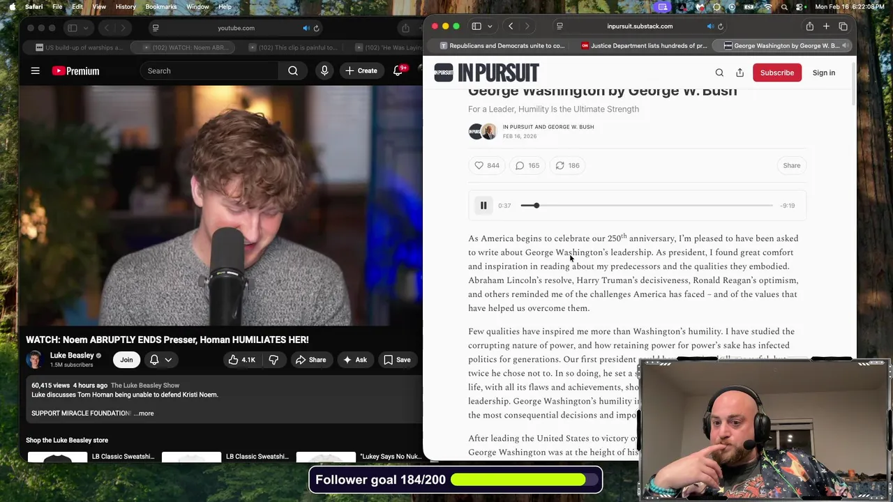Reload the youtube.com page
893x502 pixels.
(316, 28)
